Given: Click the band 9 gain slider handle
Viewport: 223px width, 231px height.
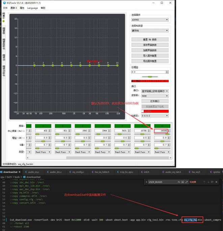Looking at the screenshot, I should (x=142, y=141).
